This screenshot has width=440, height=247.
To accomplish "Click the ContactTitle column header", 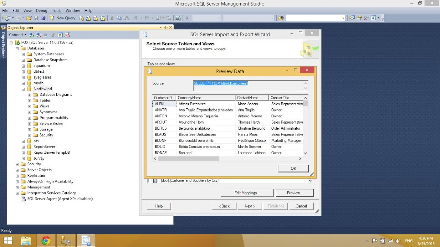I will (286, 98).
